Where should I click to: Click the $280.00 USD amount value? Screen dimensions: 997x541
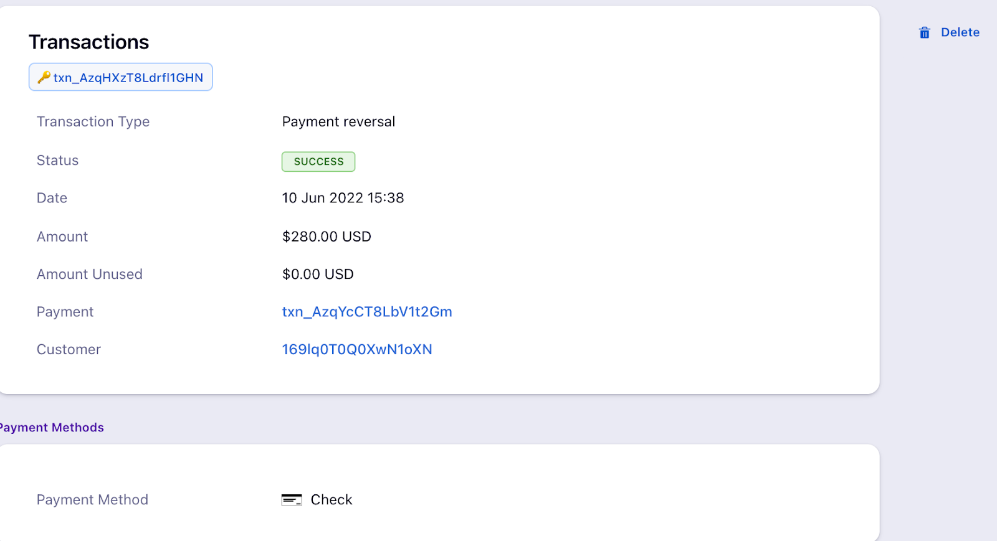tap(327, 237)
